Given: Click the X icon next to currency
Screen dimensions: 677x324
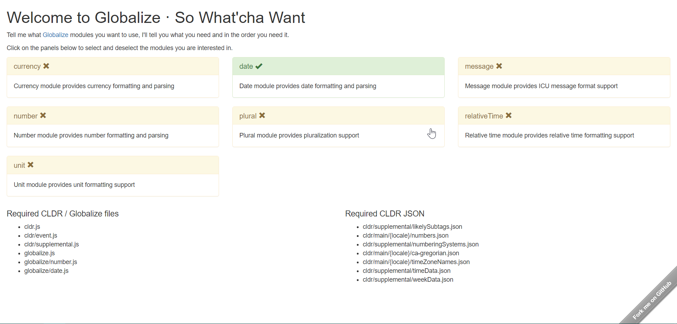Looking at the screenshot, I should [x=46, y=66].
